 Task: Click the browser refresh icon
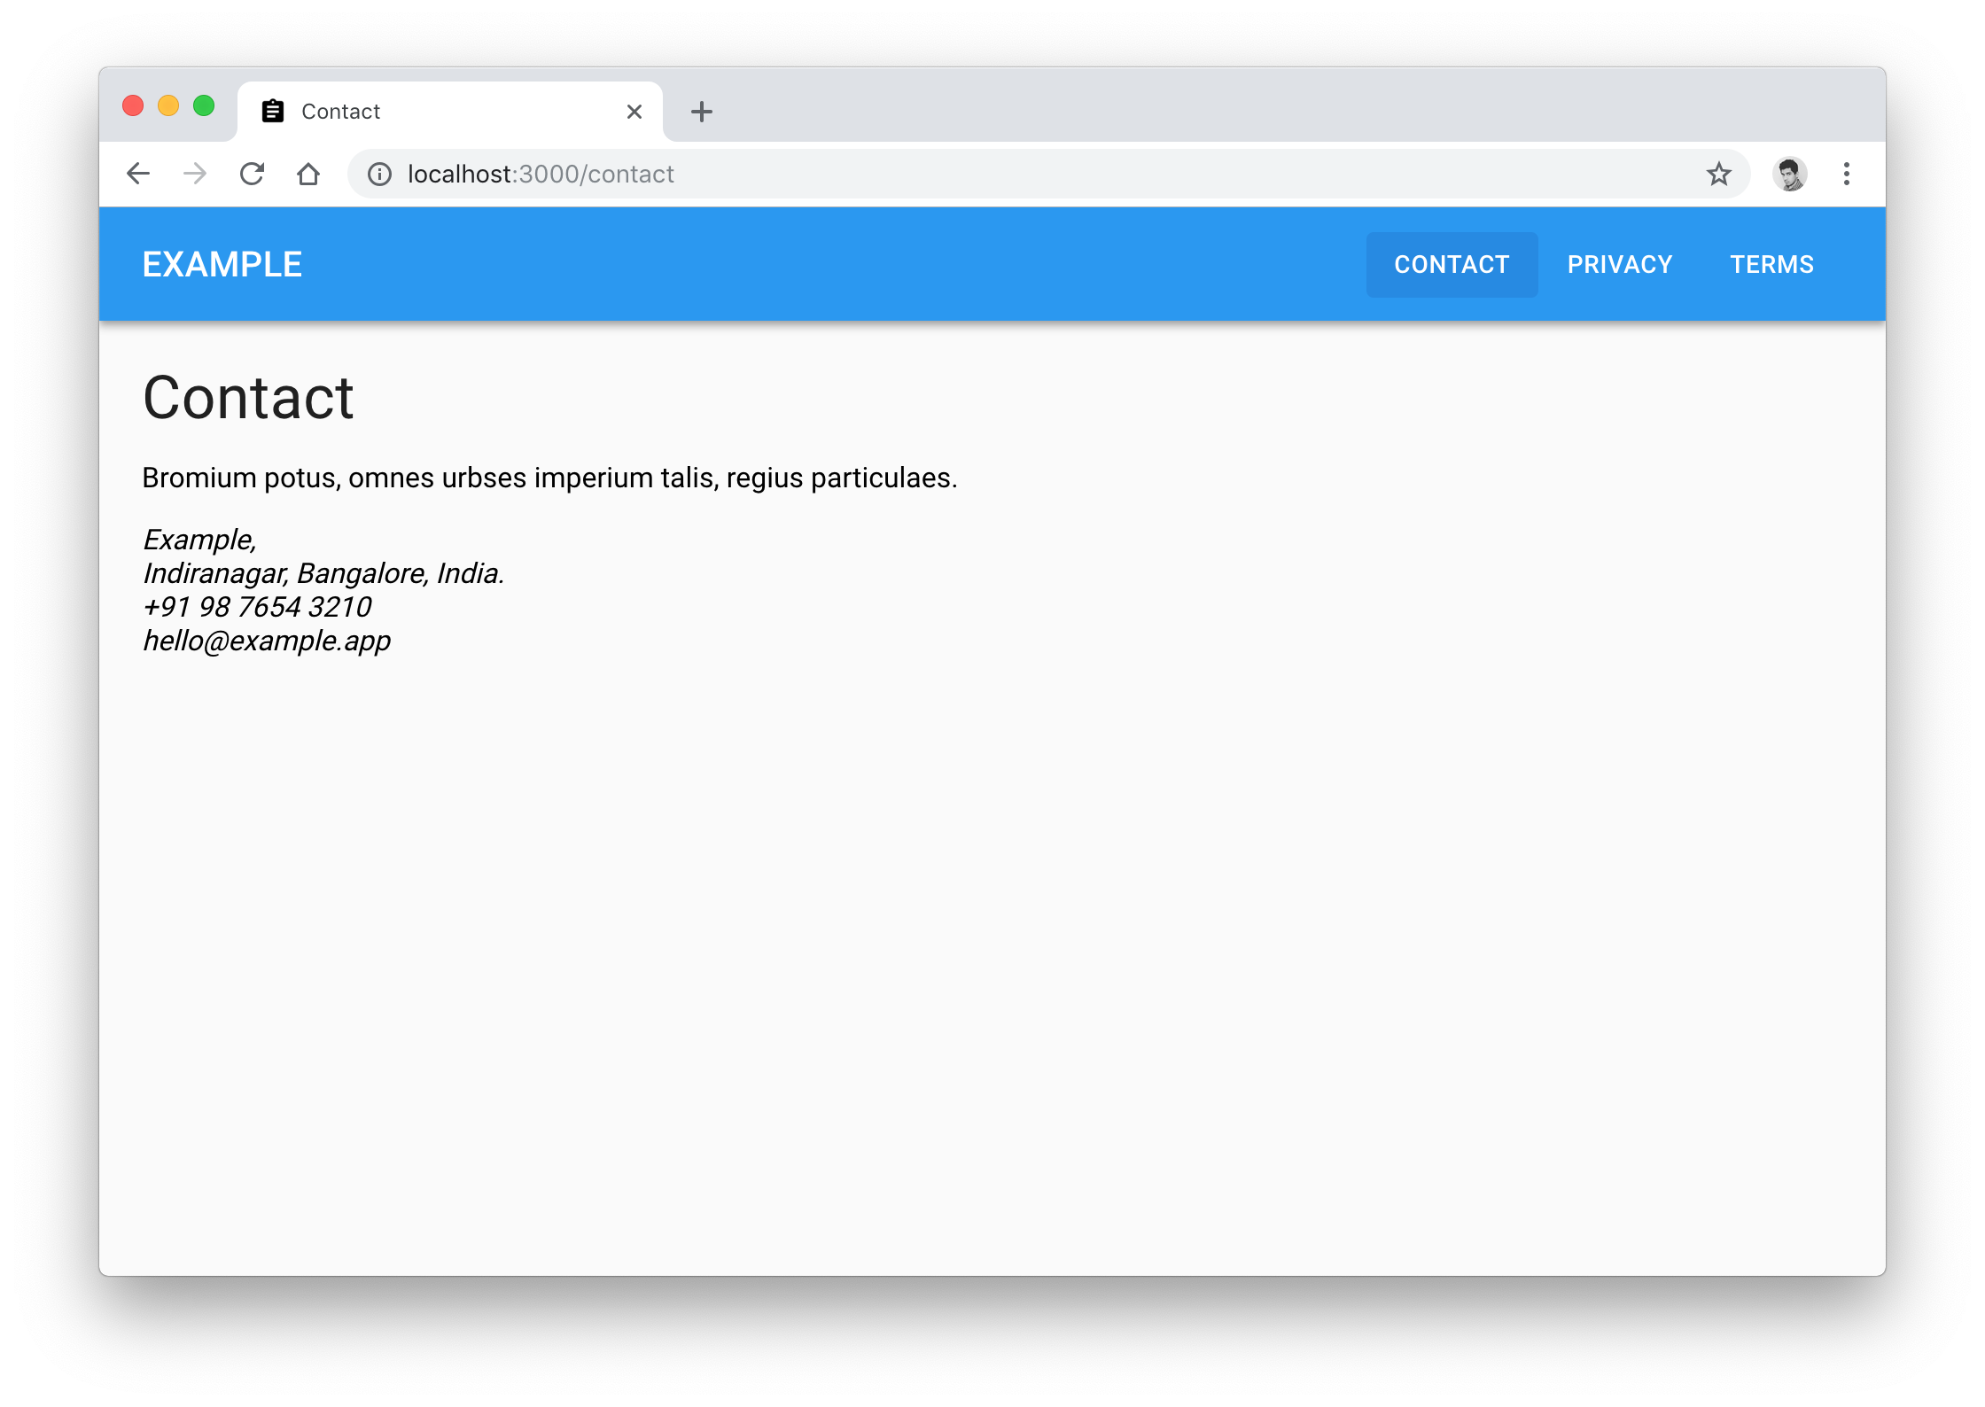pyautogui.click(x=251, y=172)
